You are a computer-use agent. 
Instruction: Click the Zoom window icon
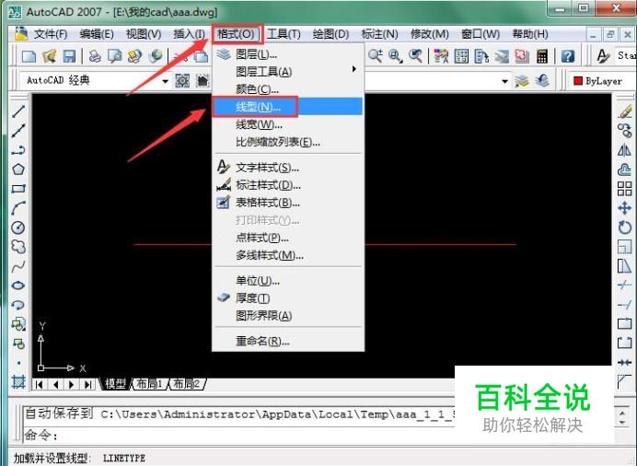(395, 56)
